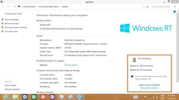Select Control Panel in breadcrumb
Viewport: 179px width, 100px height.
tap(29, 7)
